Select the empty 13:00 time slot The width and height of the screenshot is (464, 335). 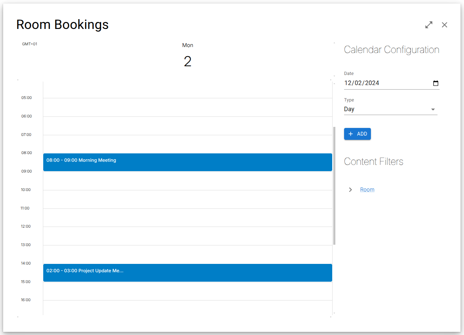tap(188, 254)
